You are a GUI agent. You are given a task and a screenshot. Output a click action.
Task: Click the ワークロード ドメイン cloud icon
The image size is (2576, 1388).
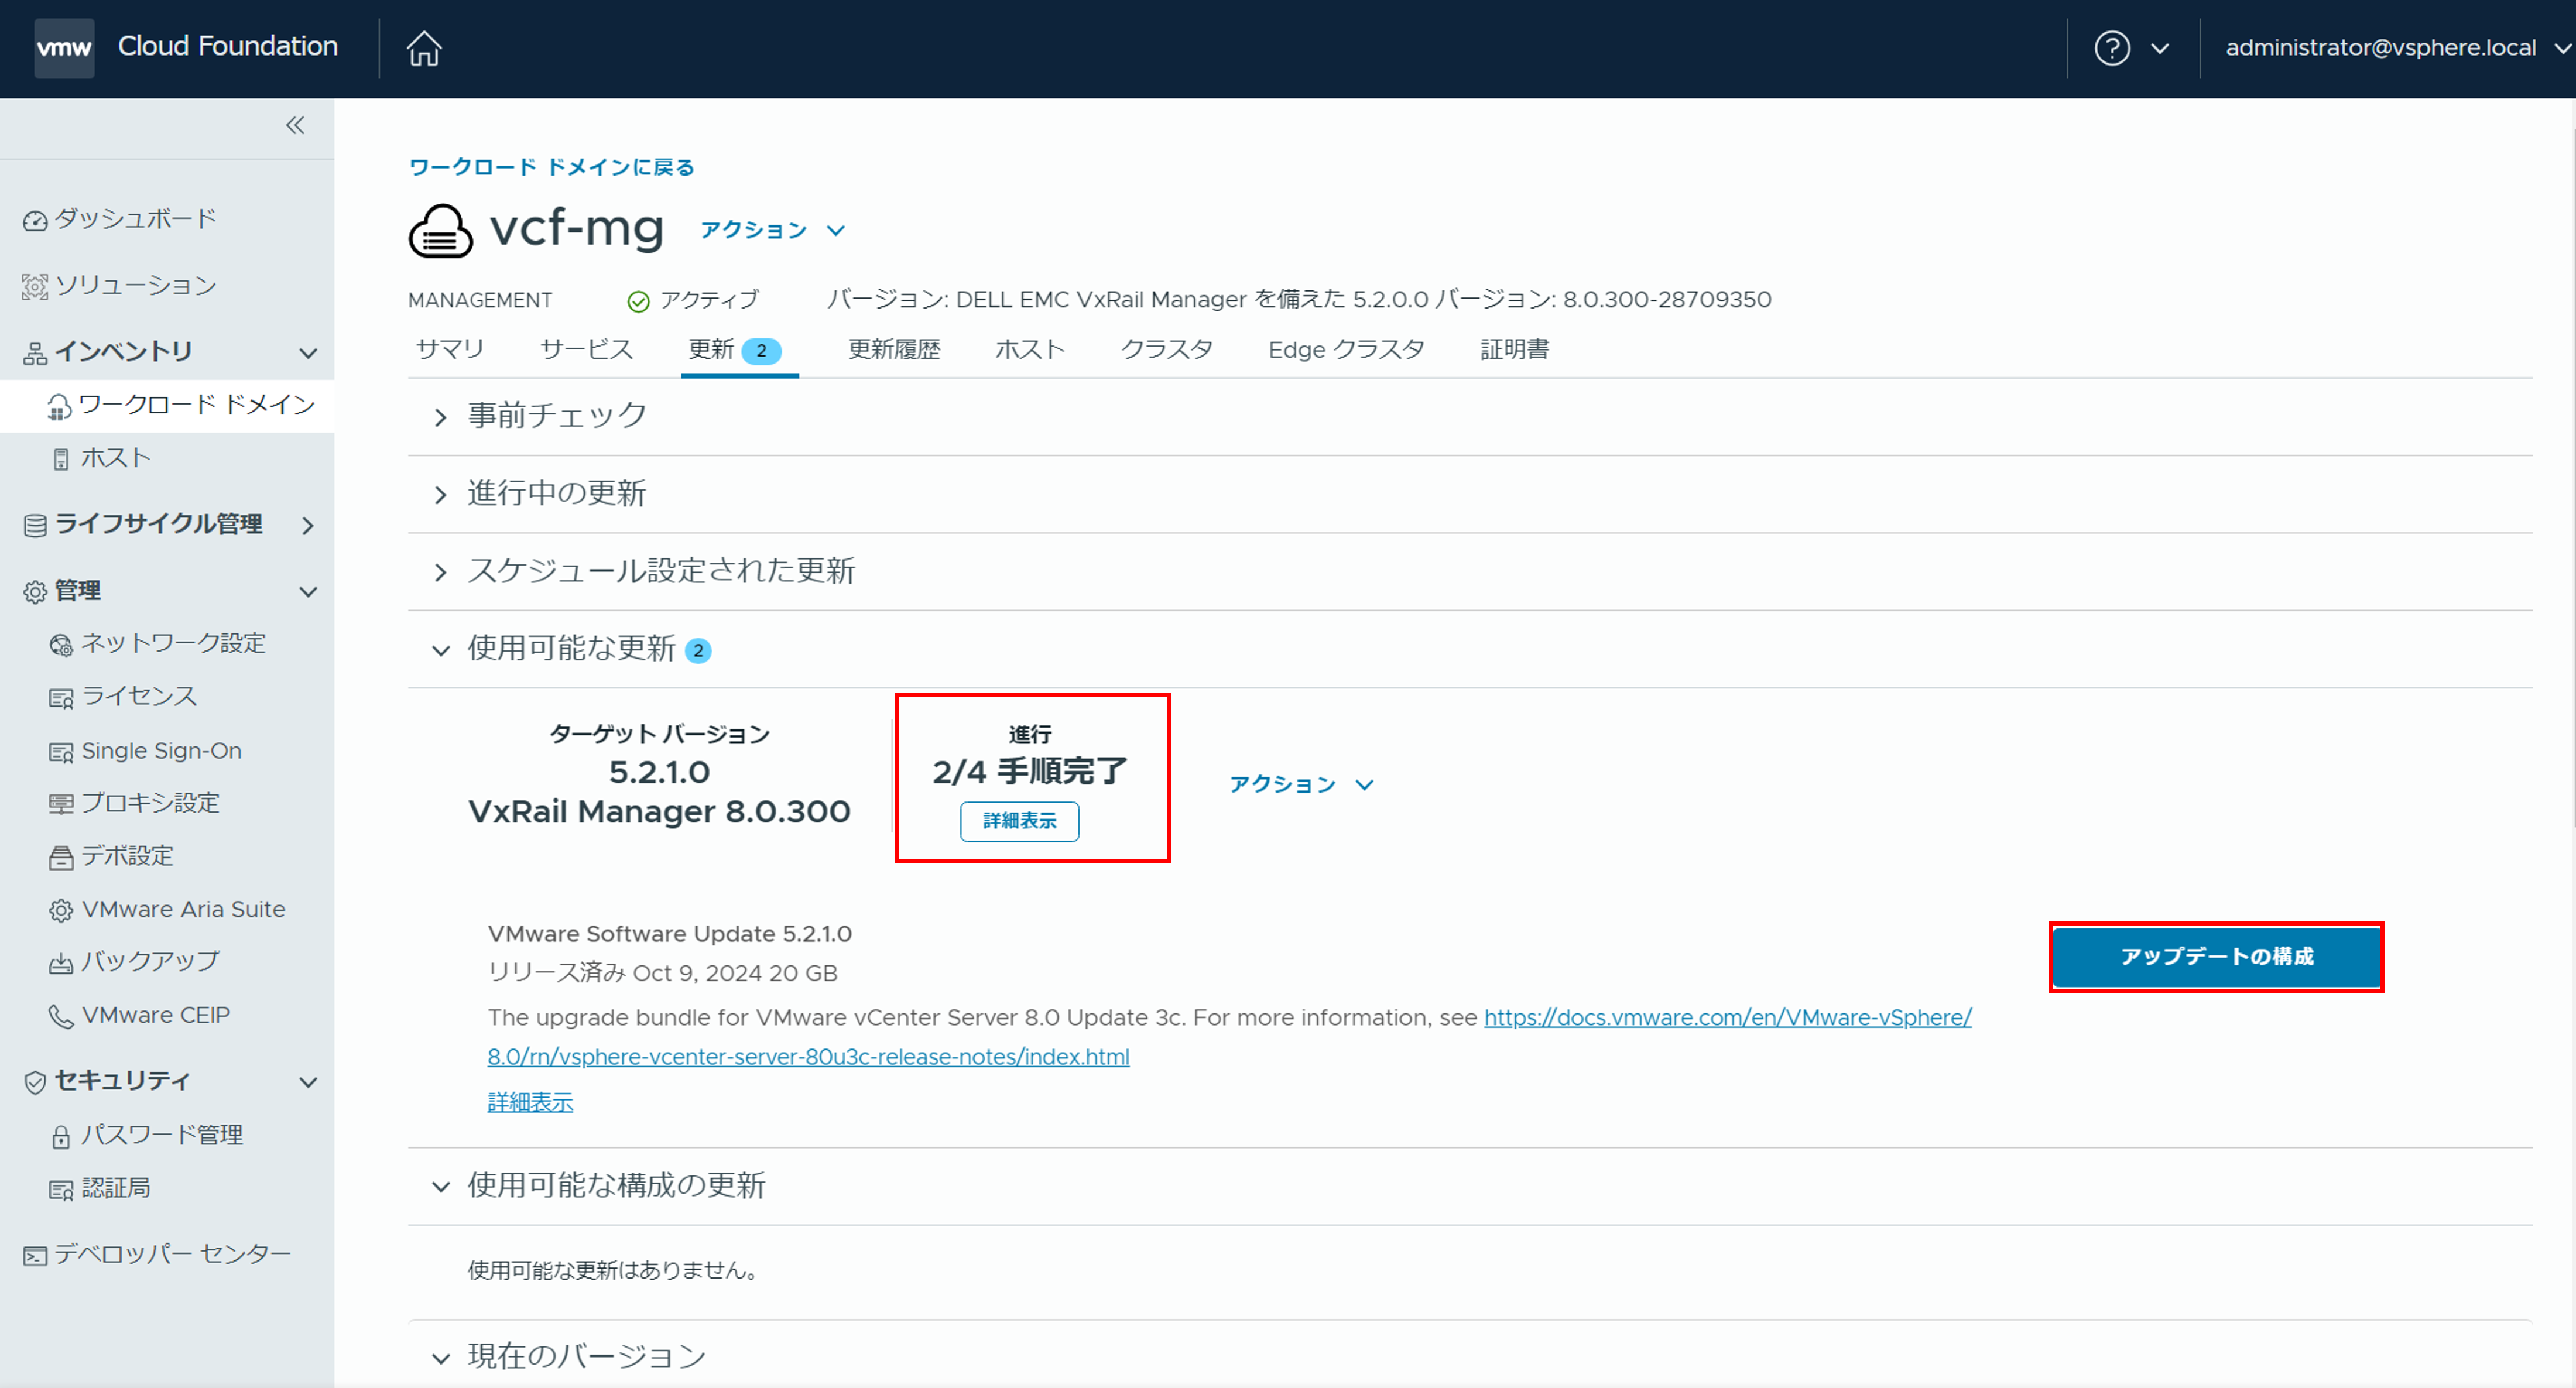(x=60, y=407)
